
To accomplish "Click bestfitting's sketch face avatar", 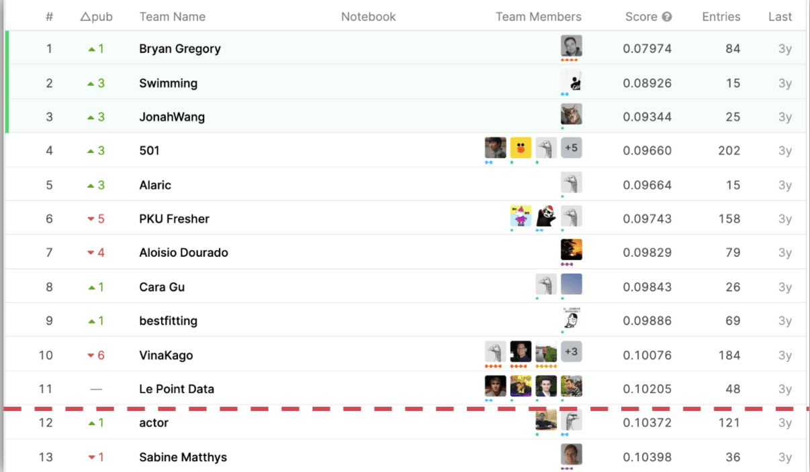I will 571,318.
